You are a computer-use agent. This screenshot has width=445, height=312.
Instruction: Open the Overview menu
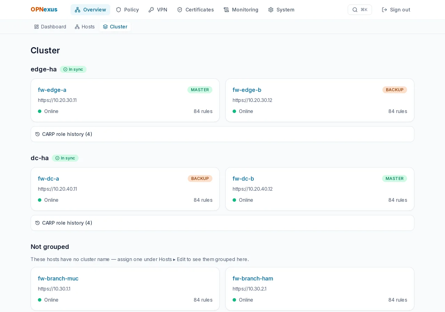[x=90, y=10]
